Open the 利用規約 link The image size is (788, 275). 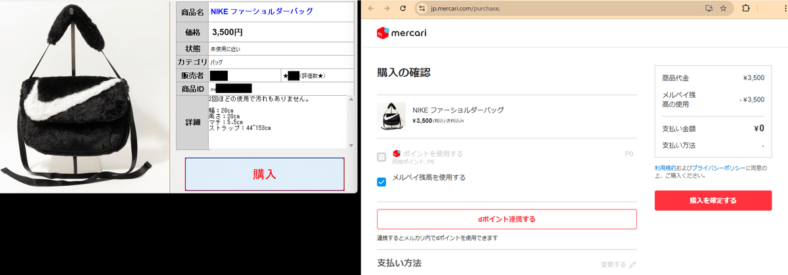[666, 168]
